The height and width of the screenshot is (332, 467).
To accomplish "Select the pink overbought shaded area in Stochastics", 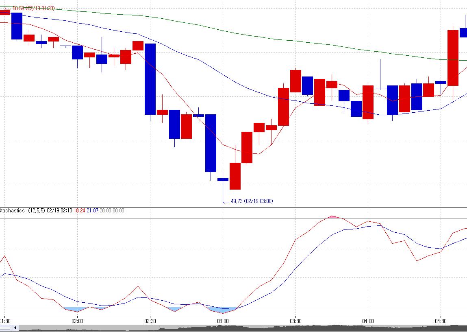I will click(332, 217).
